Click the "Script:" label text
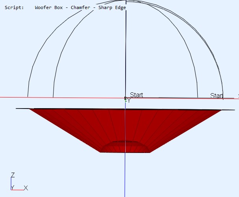 point(14,7)
